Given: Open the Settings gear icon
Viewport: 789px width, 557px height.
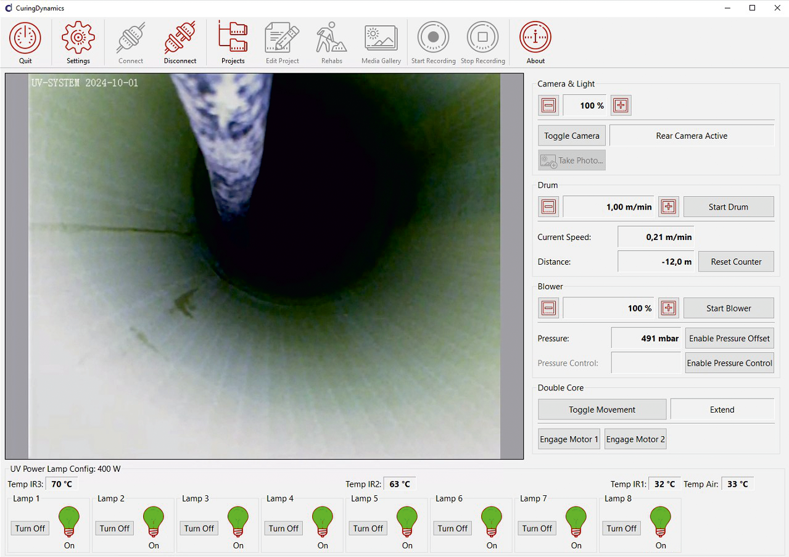Looking at the screenshot, I should point(78,37).
